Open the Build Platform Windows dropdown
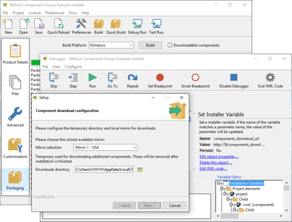The image size is (292, 222). pos(111,46)
